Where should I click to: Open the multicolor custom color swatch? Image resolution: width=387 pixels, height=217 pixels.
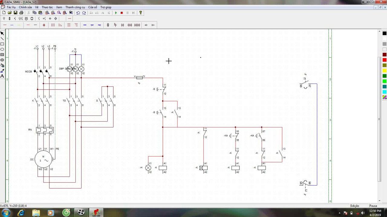pyautogui.click(x=385, y=97)
